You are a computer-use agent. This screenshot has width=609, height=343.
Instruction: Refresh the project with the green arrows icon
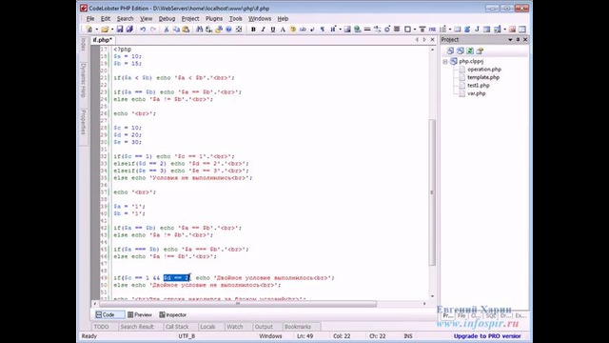tap(470, 50)
